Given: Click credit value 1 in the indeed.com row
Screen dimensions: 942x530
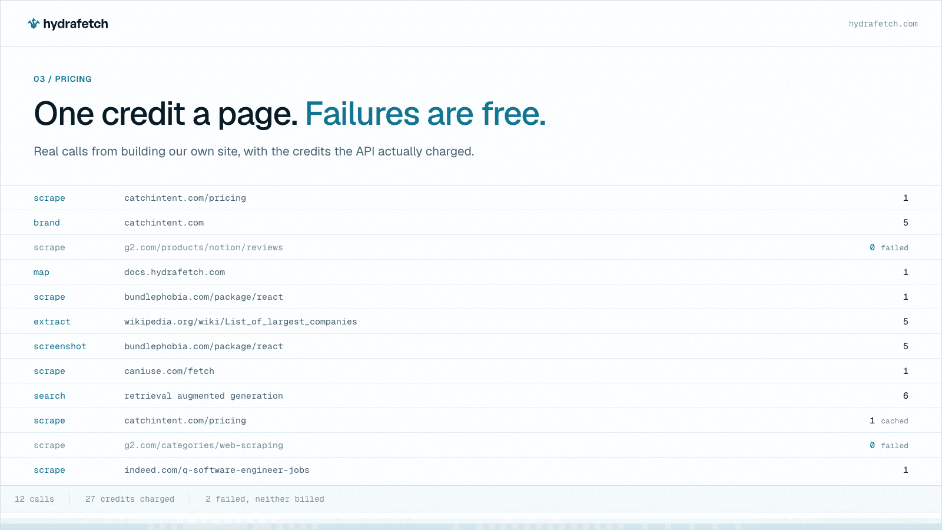Looking at the screenshot, I should click(905, 470).
